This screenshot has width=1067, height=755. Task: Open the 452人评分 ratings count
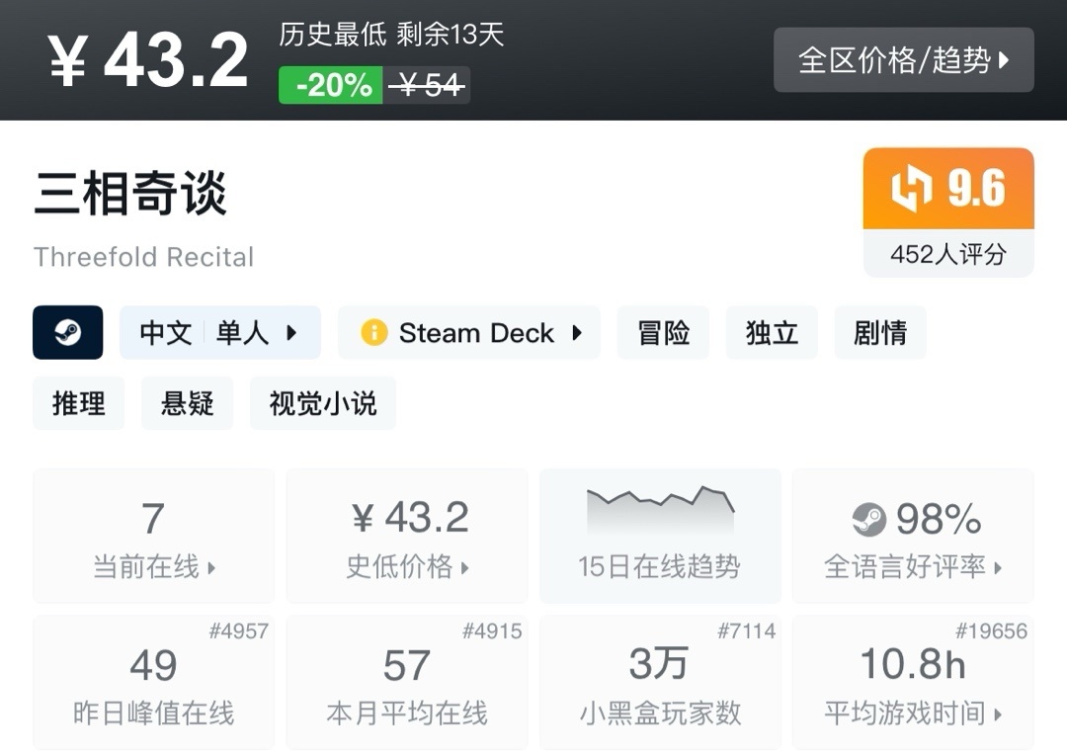(x=947, y=254)
